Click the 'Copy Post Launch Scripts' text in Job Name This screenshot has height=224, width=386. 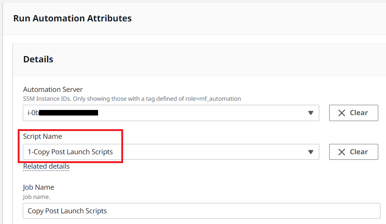67,211
